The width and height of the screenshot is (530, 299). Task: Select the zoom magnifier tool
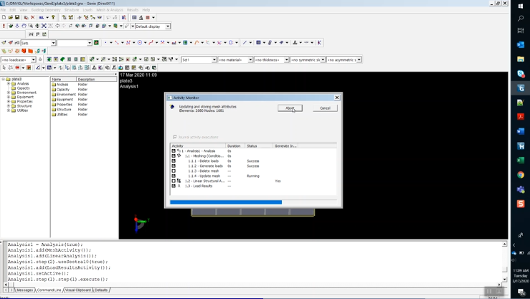click(30, 26)
